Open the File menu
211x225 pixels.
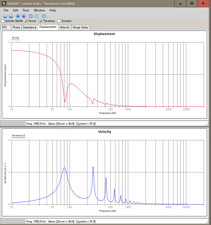point(6,10)
